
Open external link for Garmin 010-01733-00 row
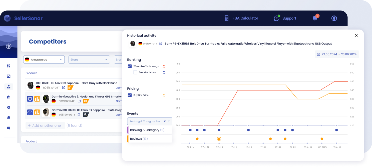79,115
